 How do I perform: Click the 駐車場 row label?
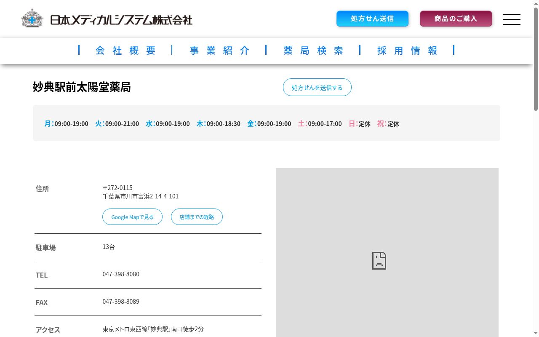pyautogui.click(x=46, y=248)
